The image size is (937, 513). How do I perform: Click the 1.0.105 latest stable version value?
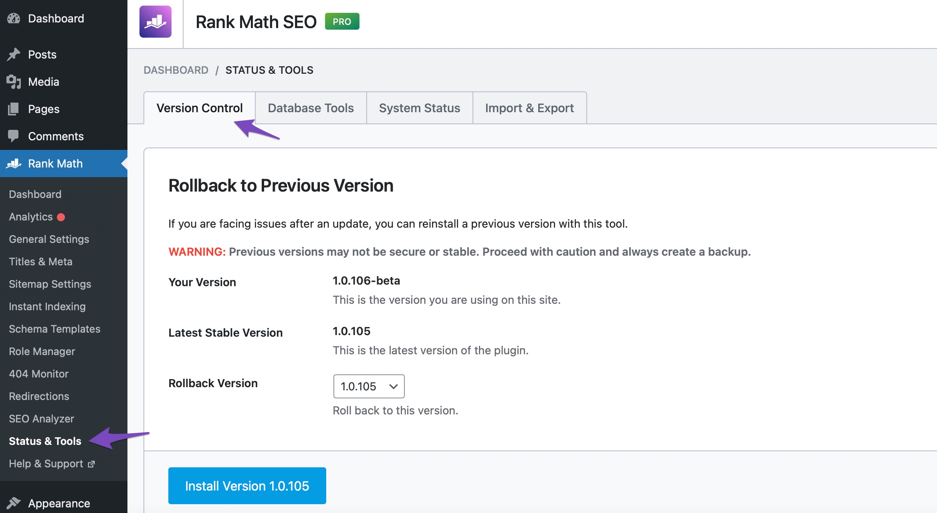coord(351,331)
